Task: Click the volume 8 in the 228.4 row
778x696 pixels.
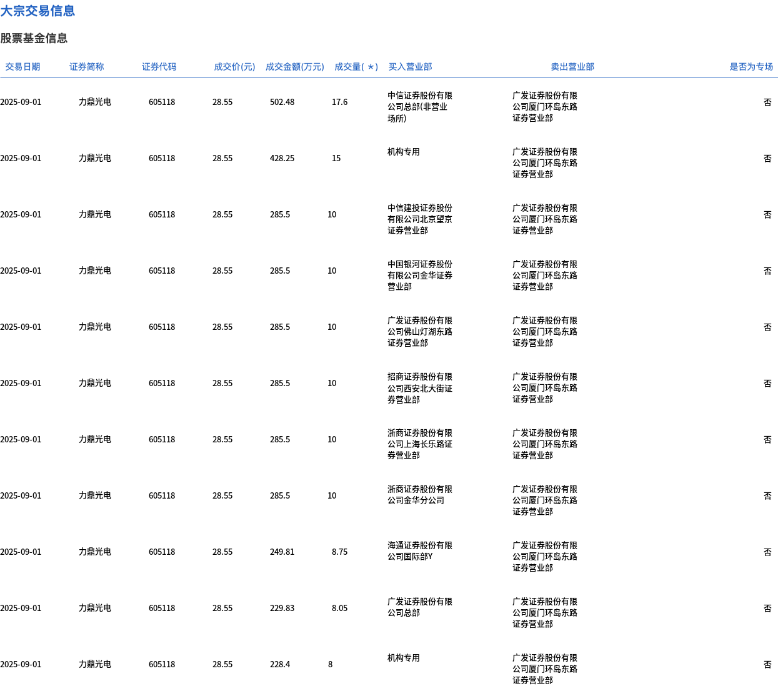Action: [331, 664]
